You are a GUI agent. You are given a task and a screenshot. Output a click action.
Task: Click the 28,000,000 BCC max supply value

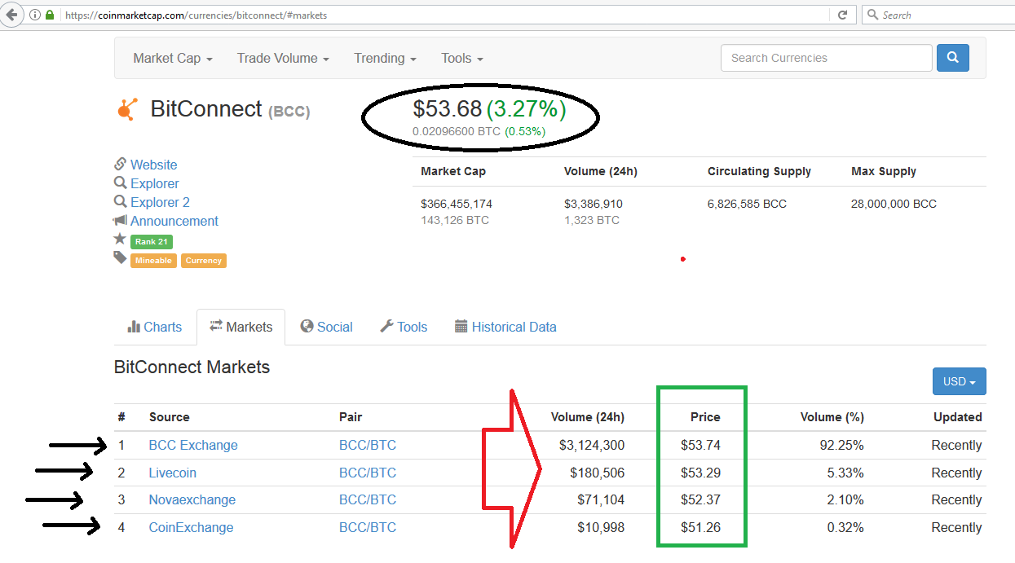click(x=894, y=204)
